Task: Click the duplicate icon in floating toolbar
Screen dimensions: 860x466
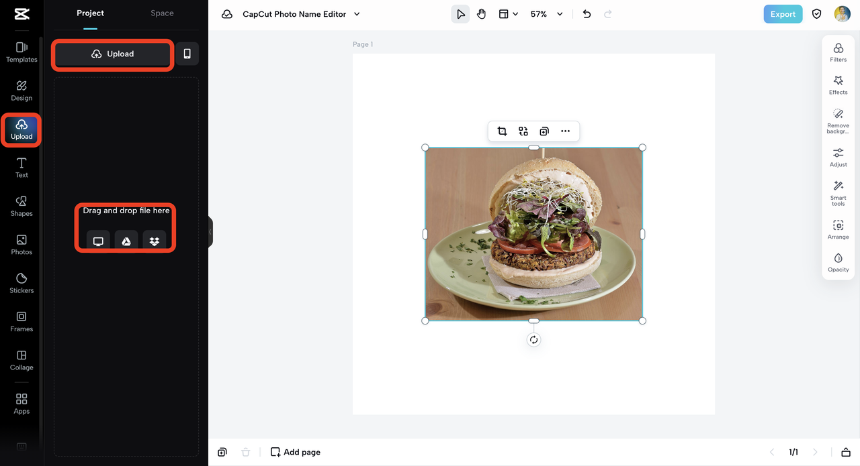Action: click(544, 131)
